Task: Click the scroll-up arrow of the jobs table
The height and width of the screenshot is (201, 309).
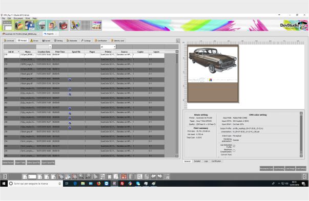Action: pyautogui.click(x=177, y=52)
